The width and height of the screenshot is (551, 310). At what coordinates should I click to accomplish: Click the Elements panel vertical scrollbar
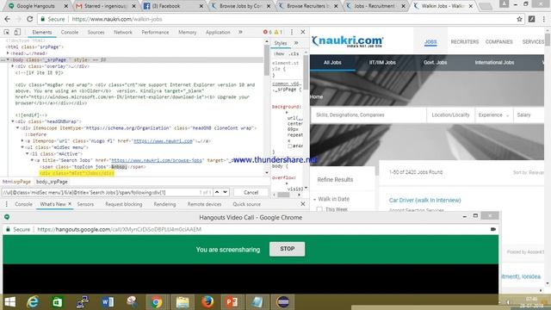[266, 60]
